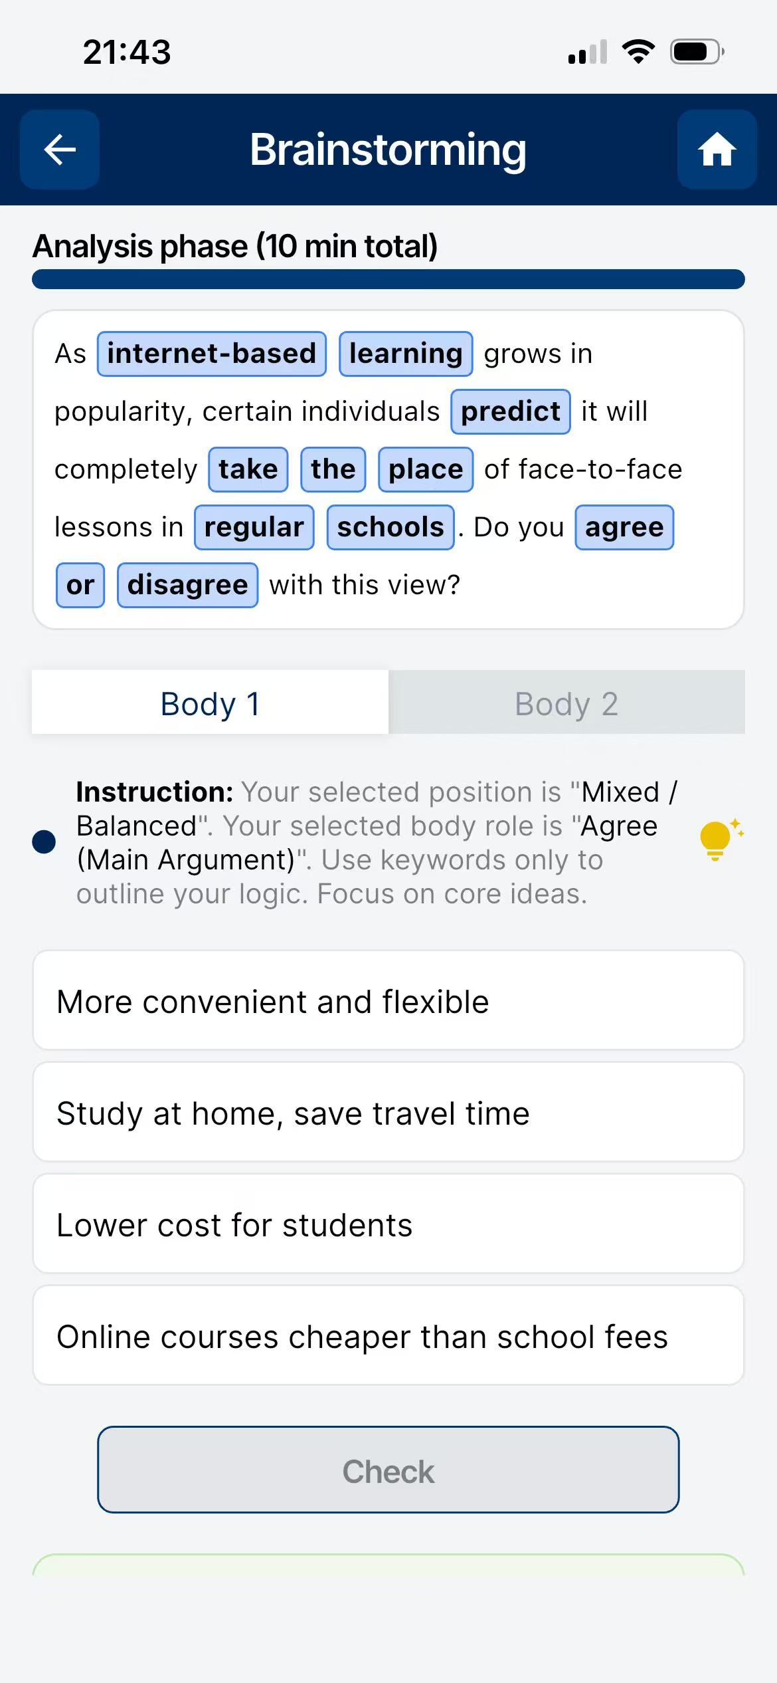The width and height of the screenshot is (777, 1683).
Task: Edit "Lower cost for students" field
Action: (x=388, y=1224)
